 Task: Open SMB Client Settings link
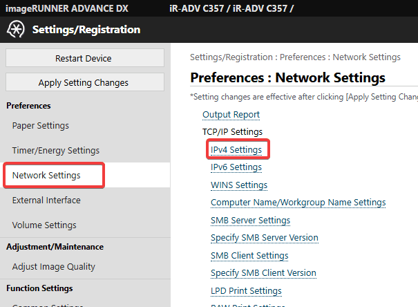[249, 256]
